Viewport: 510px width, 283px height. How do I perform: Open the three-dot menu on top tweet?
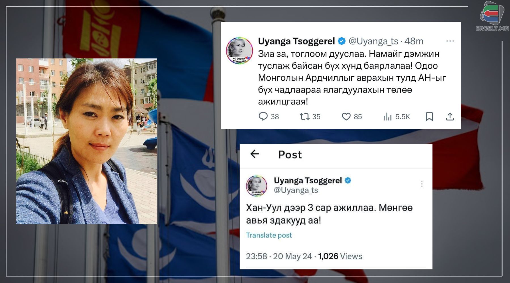pos(450,41)
